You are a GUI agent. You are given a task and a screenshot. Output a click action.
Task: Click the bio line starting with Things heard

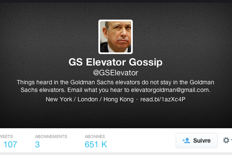coord(116,82)
